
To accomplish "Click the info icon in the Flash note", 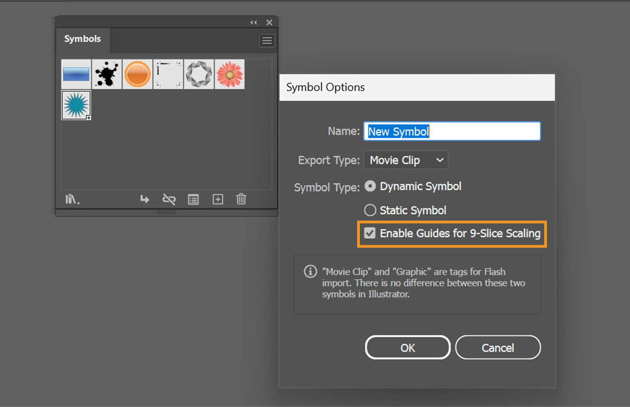I will point(309,271).
